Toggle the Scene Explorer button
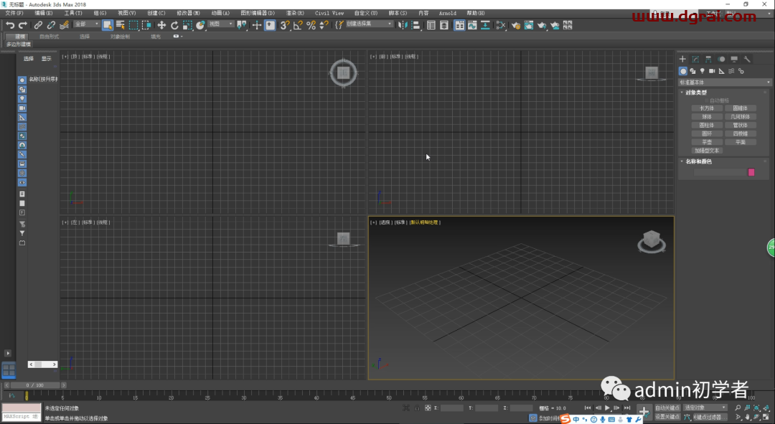The image size is (775, 424). coord(431,24)
